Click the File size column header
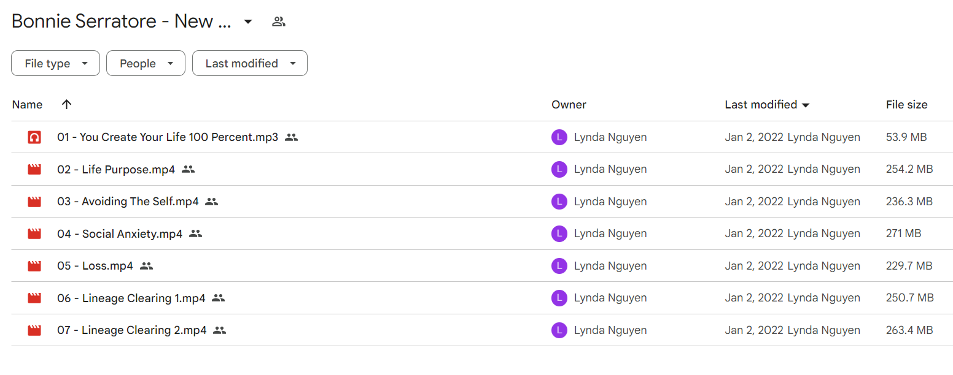 click(906, 105)
